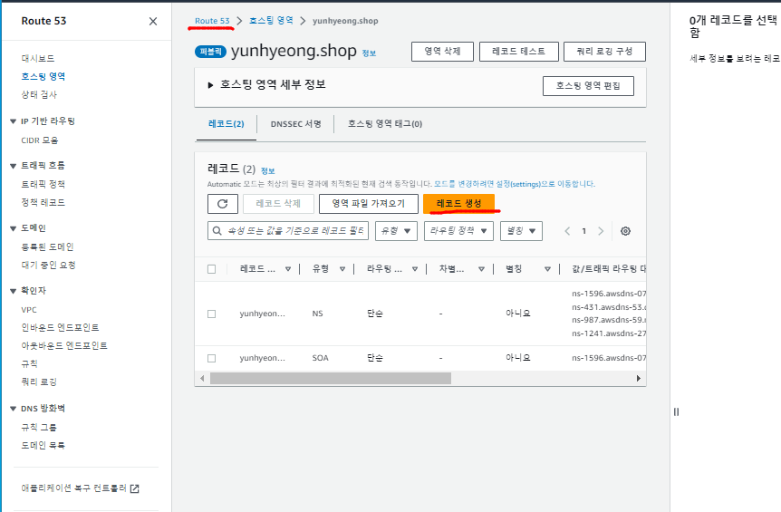Expand 호스팅 영역 세부 정보 section
Screen dimensions: 781x512
pyautogui.click(x=210, y=85)
